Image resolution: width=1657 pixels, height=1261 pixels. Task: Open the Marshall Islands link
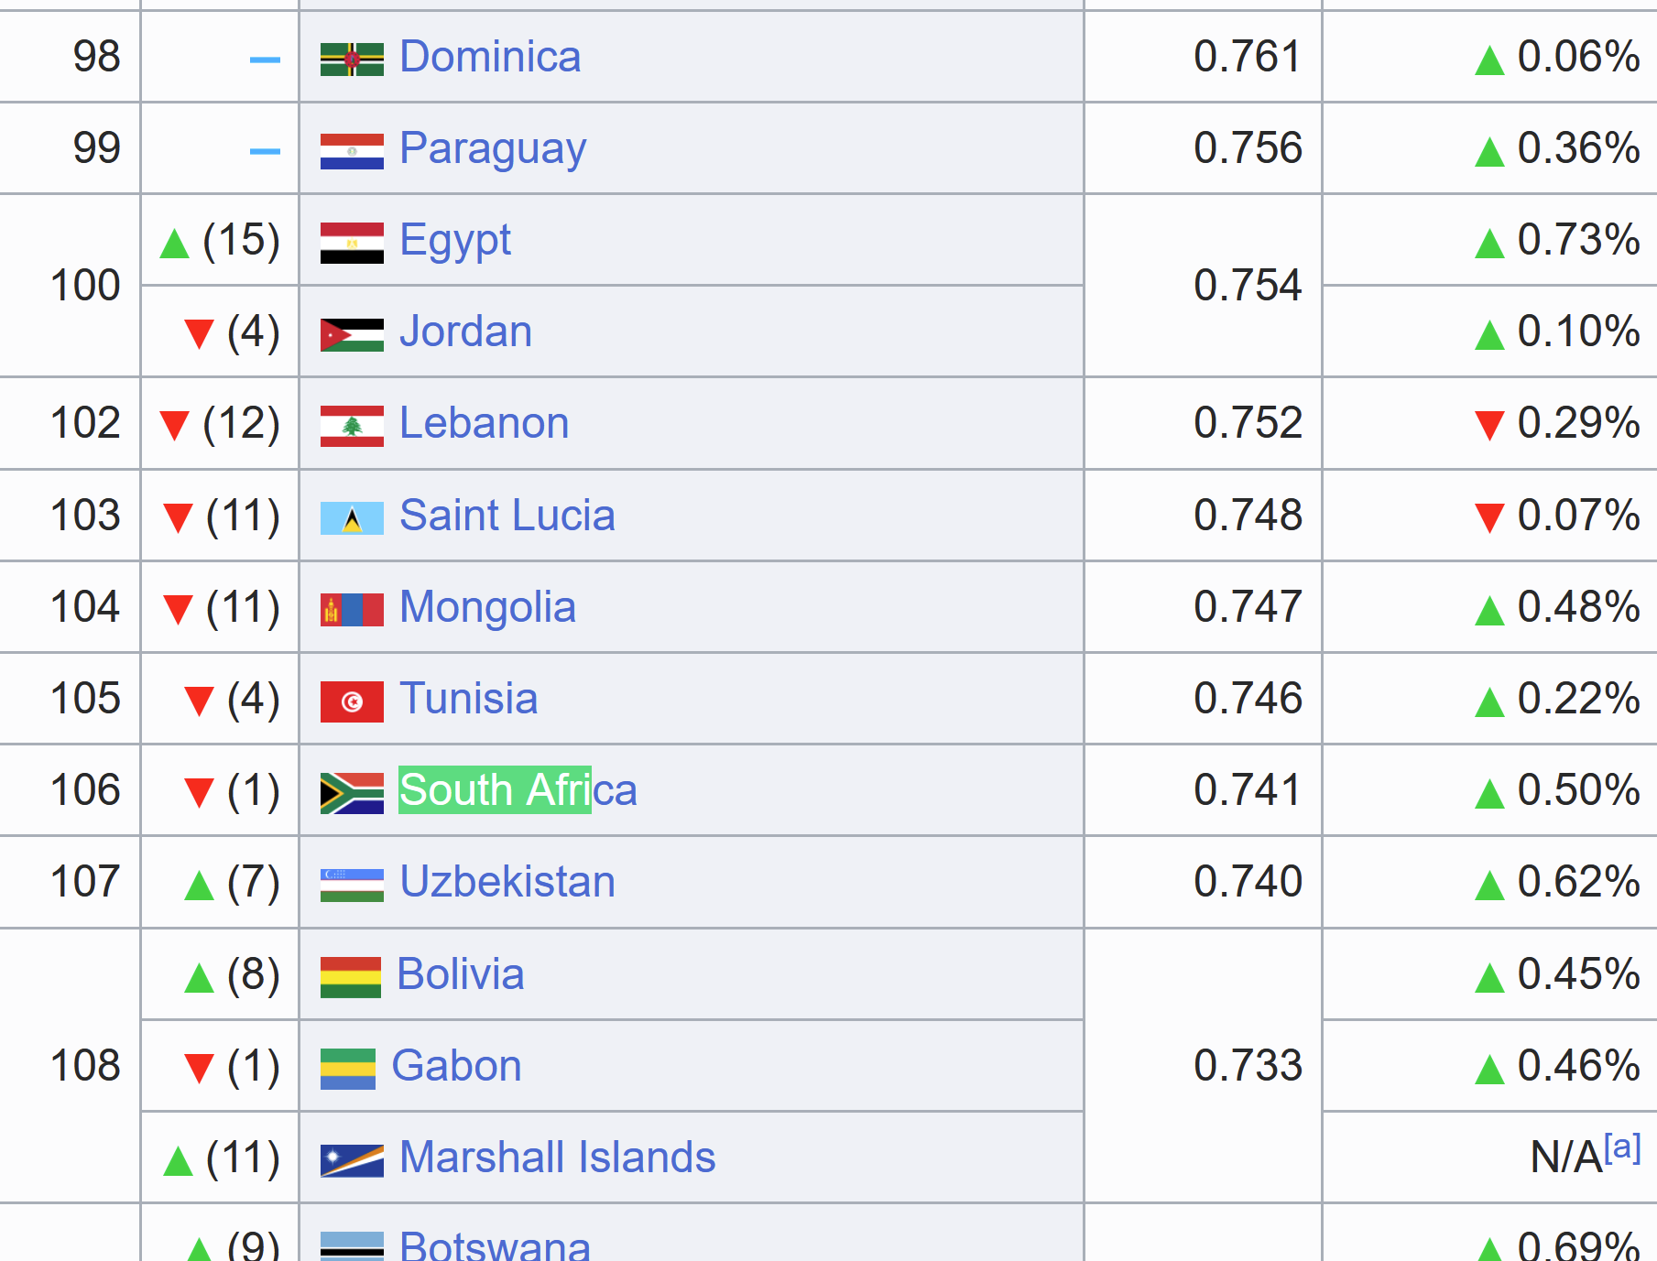point(557,1157)
